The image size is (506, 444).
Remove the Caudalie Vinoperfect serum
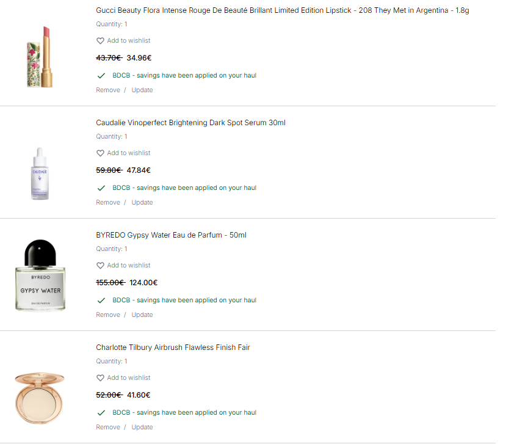pyautogui.click(x=108, y=203)
